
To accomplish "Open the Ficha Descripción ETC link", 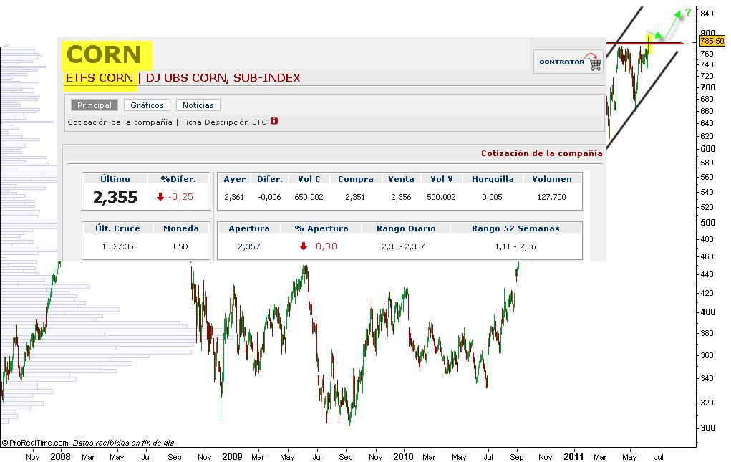I will click(x=224, y=122).
